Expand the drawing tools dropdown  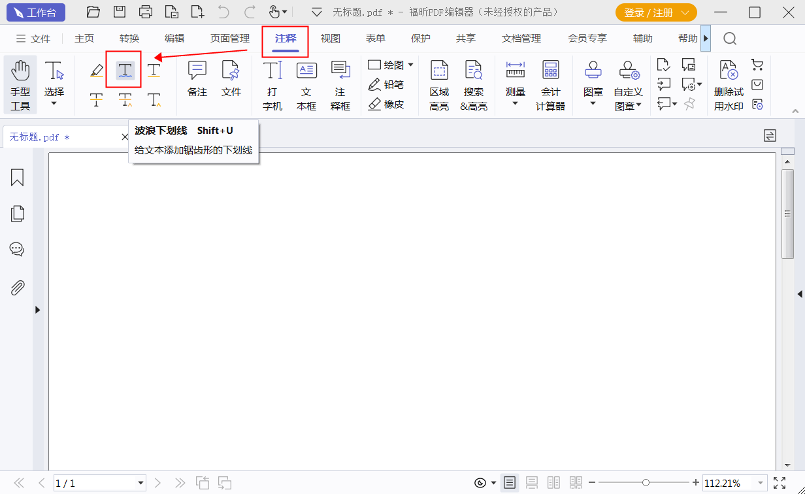pyautogui.click(x=410, y=64)
